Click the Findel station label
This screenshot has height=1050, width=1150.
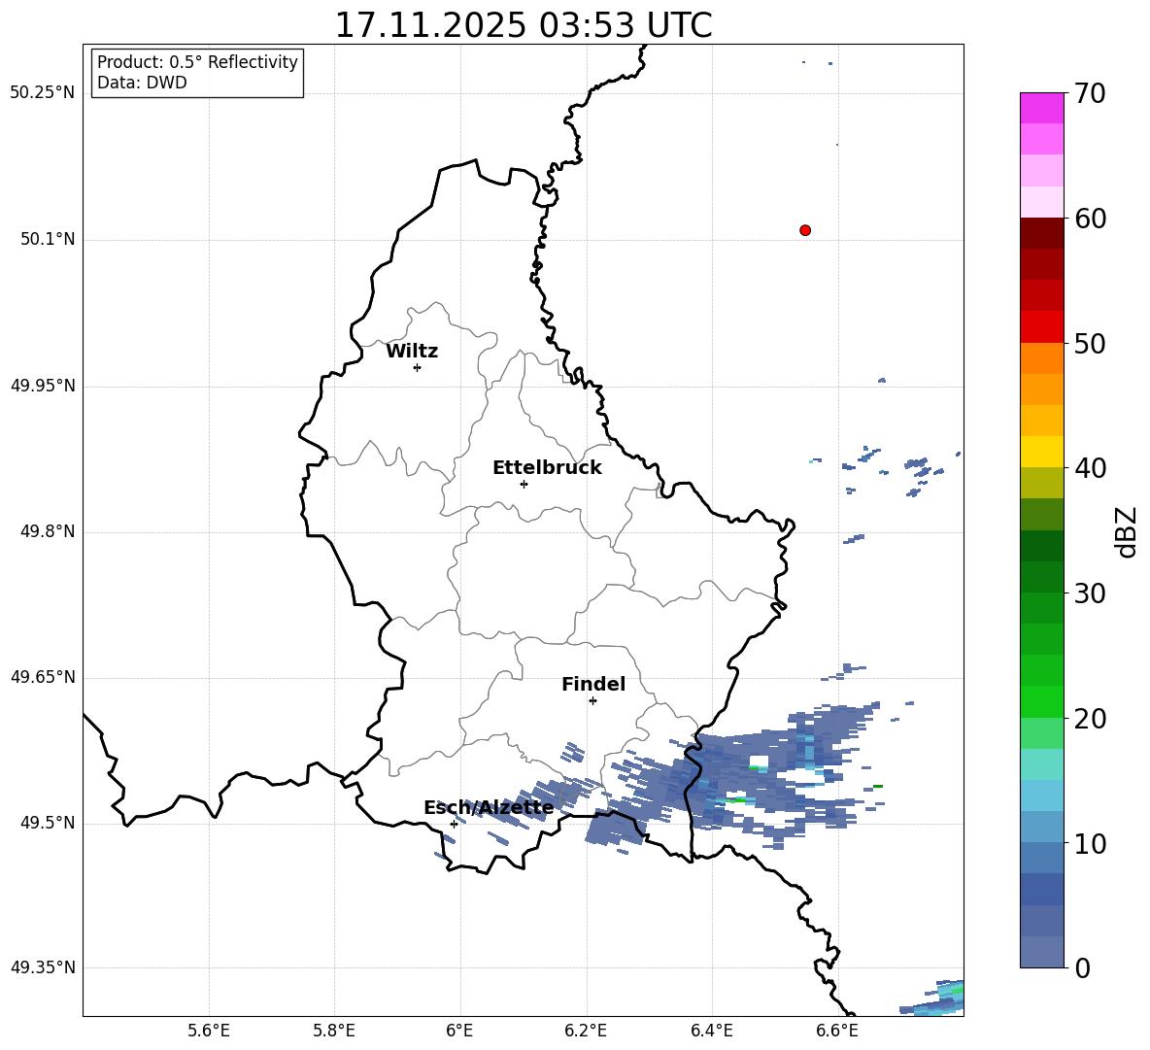(x=593, y=684)
